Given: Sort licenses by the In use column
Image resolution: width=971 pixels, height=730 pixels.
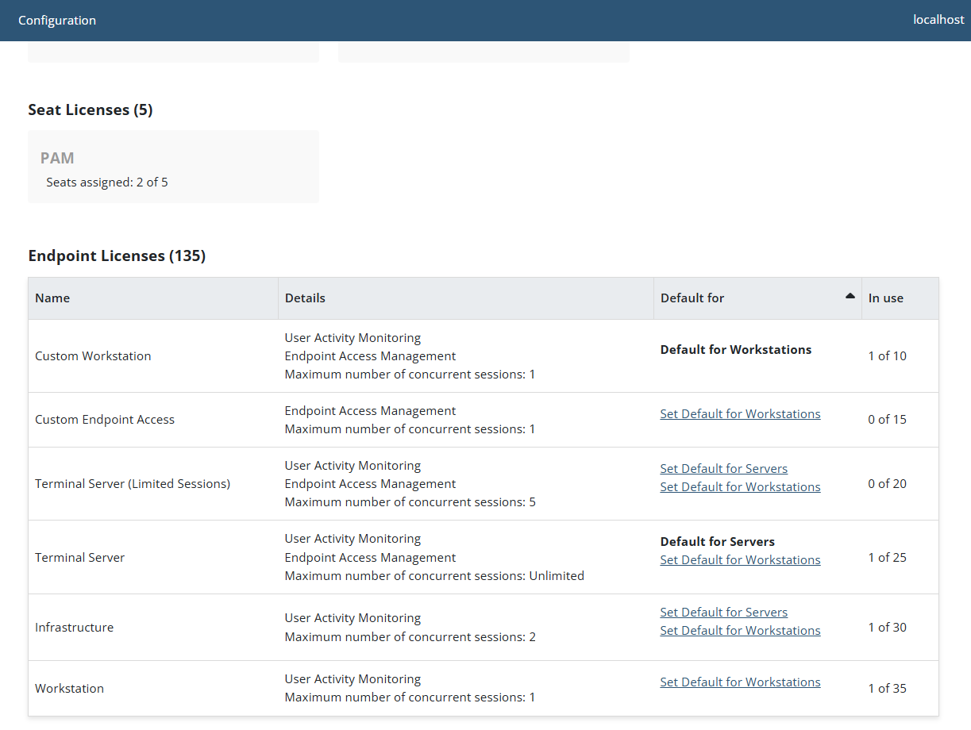Looking at the screenshot, I should coord(885,298).
